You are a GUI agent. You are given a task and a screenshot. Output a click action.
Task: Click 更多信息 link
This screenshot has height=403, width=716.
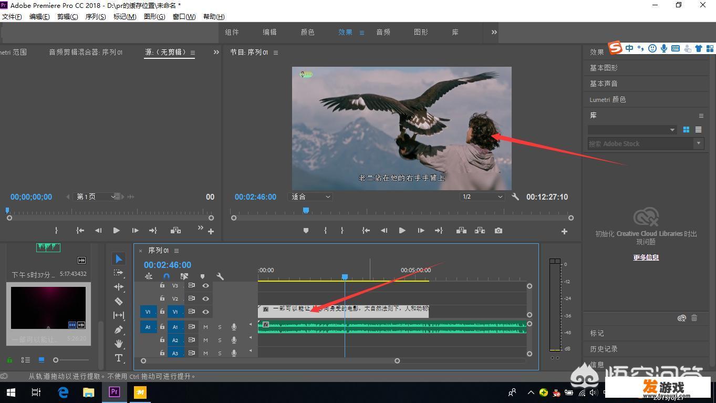646,257
